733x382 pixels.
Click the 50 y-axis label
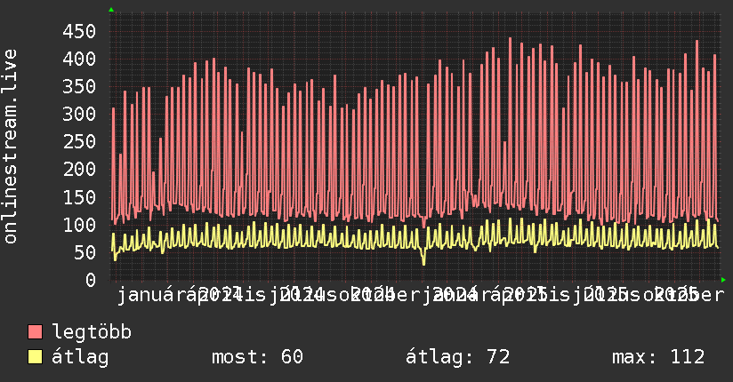point(85,252)
